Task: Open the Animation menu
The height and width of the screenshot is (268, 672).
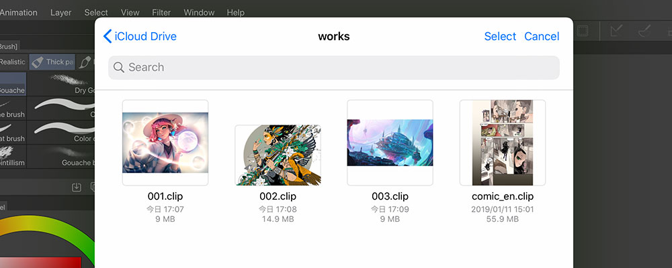Action: click(18, 12)
